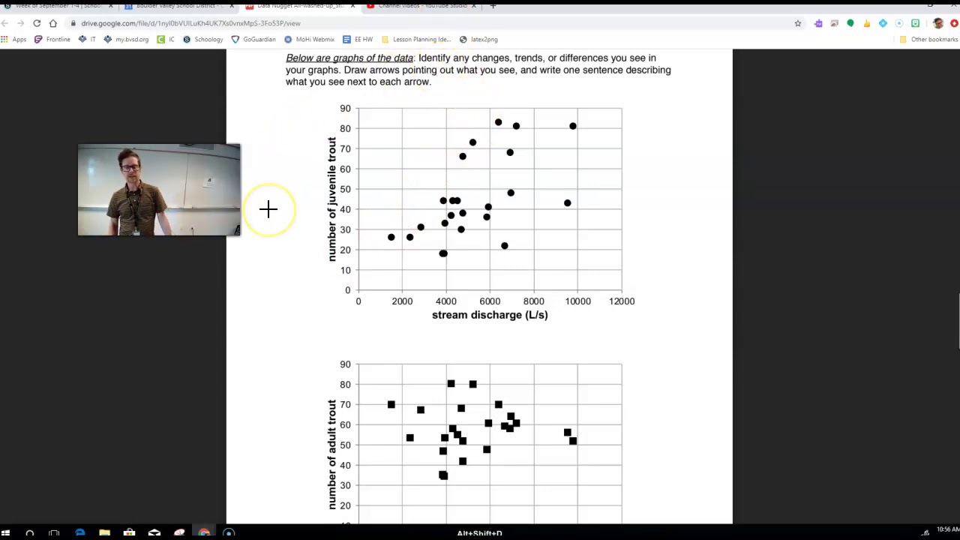This screenshot has height=540, width=960.
Task: Go to the browser home page
Action: pos(53,23)
